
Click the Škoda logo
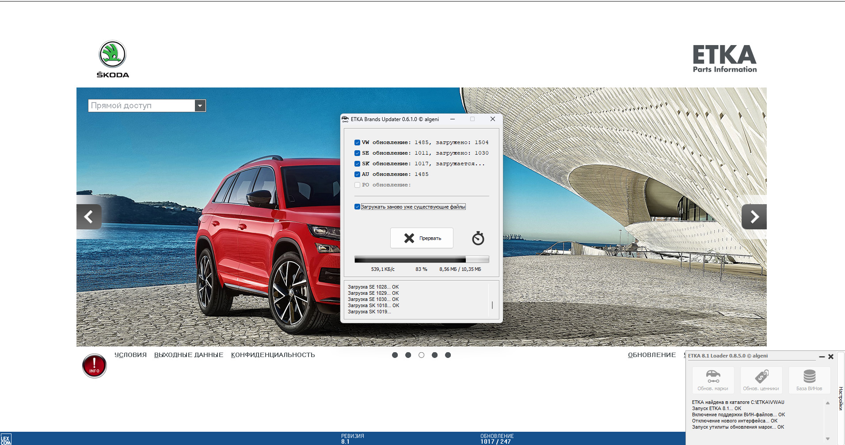tap(113, 59)
